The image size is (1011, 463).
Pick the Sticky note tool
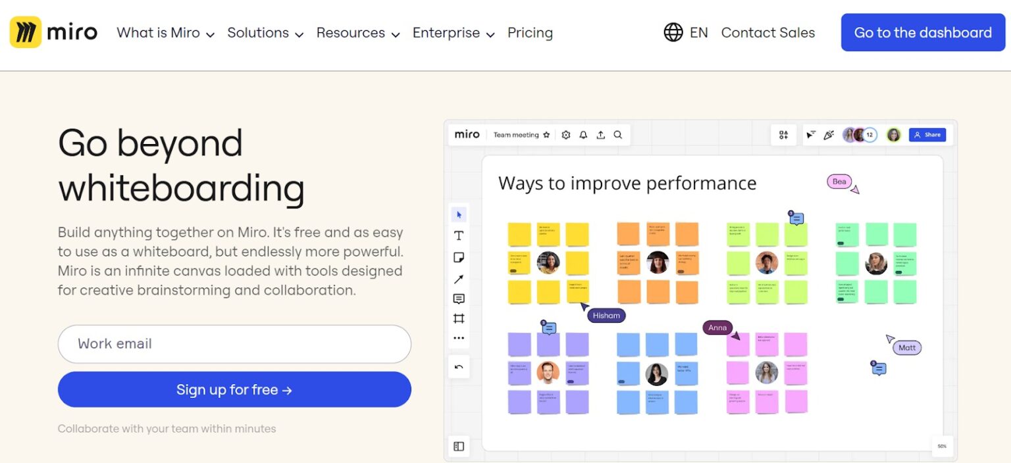coord(459,257)
